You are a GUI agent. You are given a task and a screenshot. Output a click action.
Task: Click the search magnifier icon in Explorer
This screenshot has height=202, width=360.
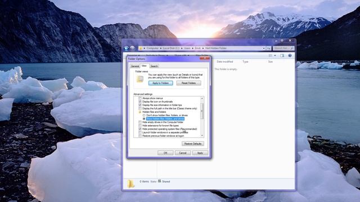click(x=292, y=48)
